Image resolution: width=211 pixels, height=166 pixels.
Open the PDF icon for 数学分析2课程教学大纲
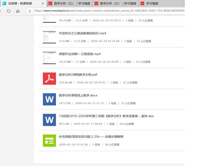[49, 78]
